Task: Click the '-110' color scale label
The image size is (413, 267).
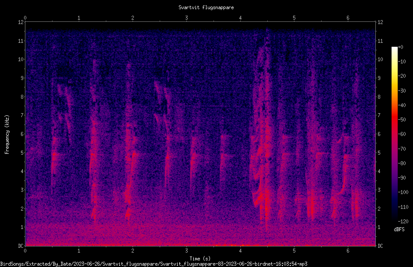Action: [x=403, y=207]
